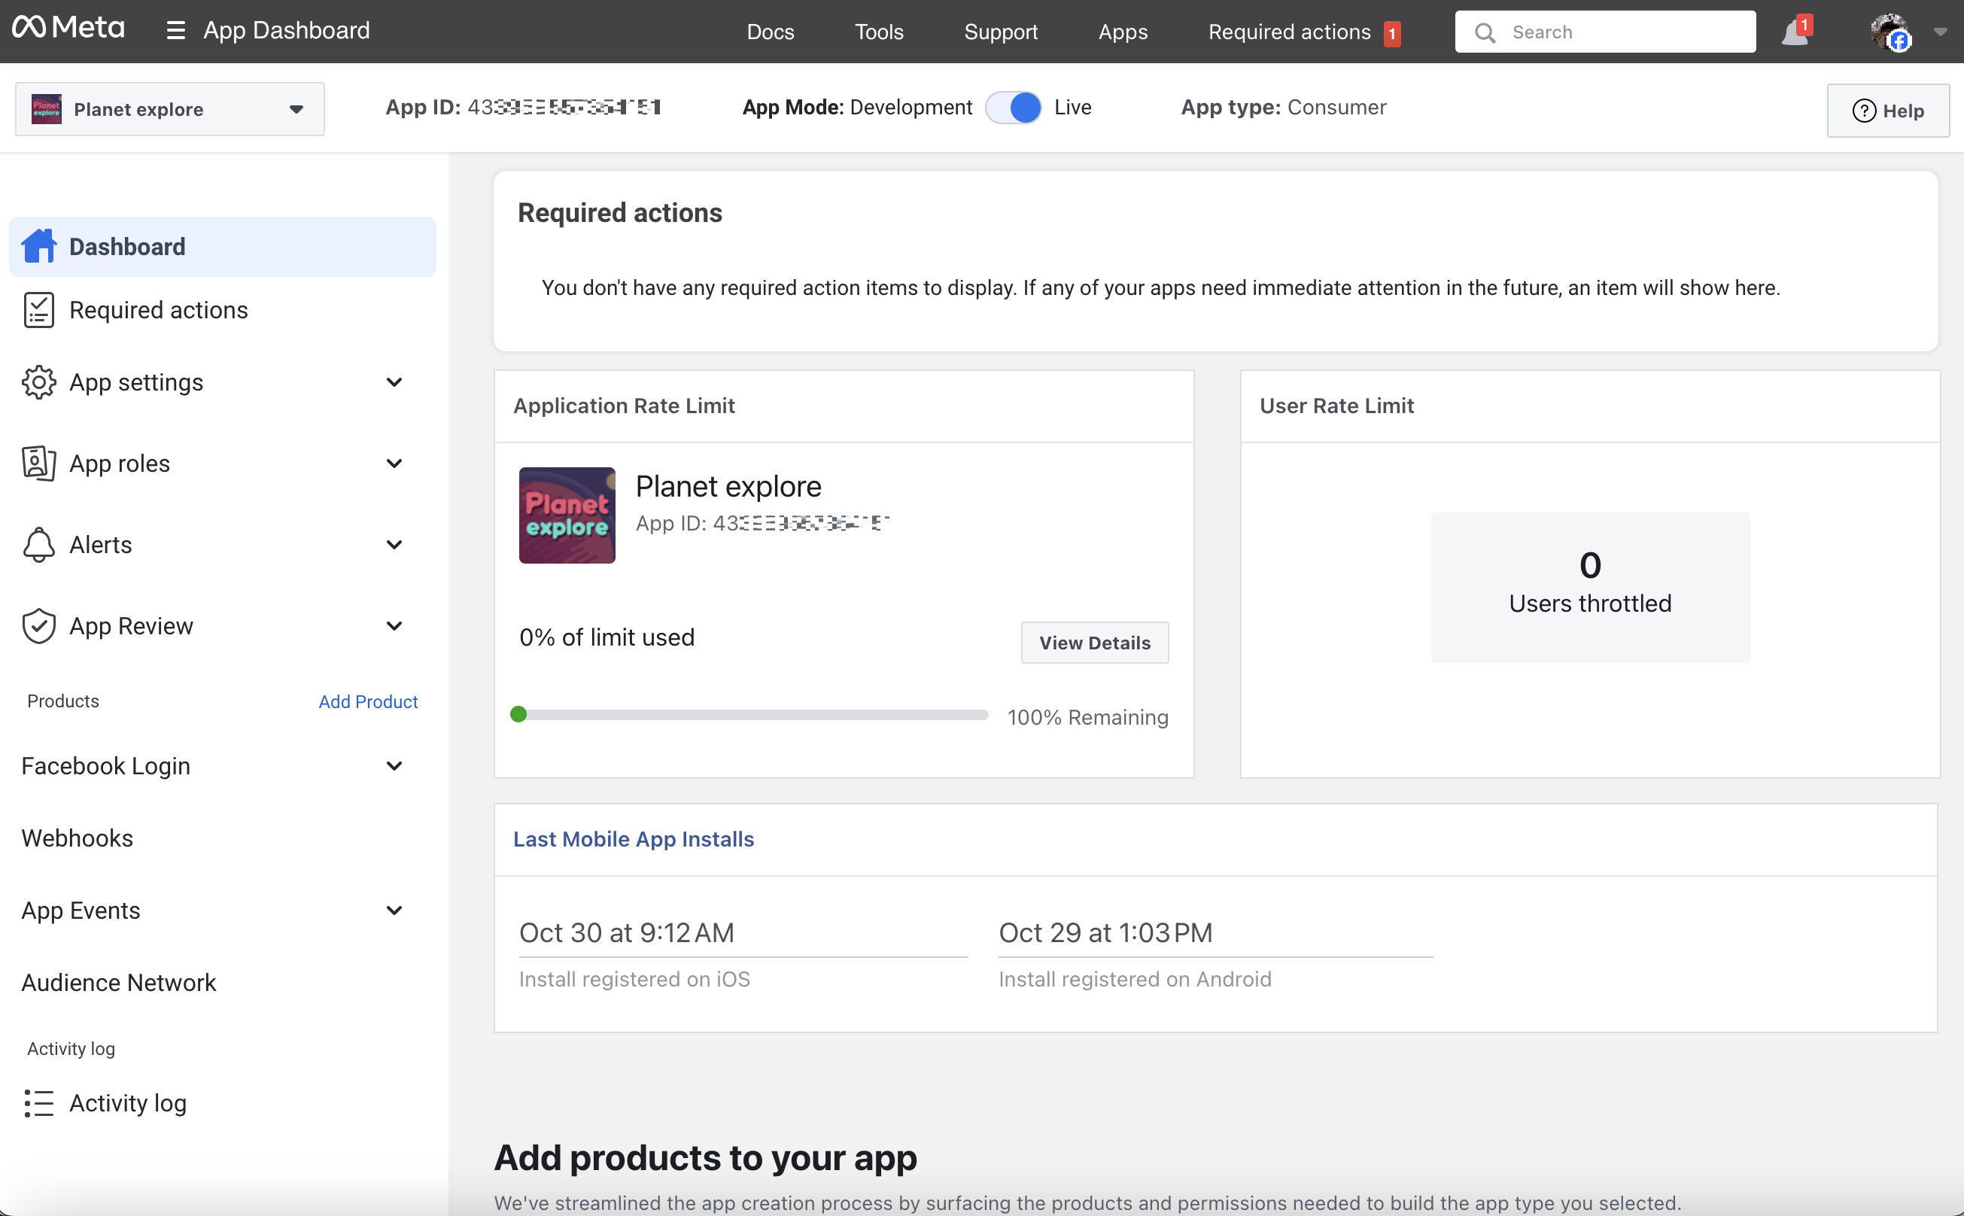Click the View Details button
Viewport: 1964px width, 1216px height.
[1094, 643]
